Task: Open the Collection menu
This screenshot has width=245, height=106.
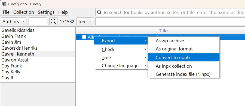Action: [x=24, y=12]
